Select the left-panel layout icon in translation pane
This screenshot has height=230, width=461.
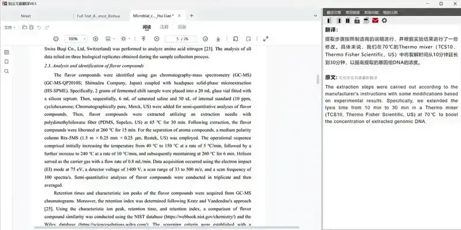330,21
